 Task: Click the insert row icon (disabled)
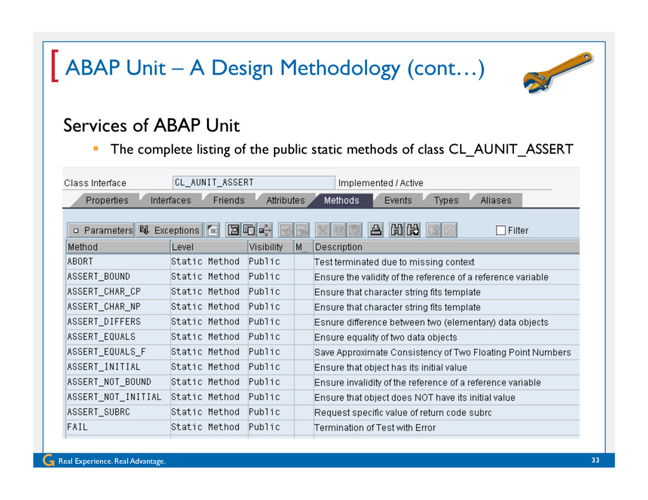point(286,230)
